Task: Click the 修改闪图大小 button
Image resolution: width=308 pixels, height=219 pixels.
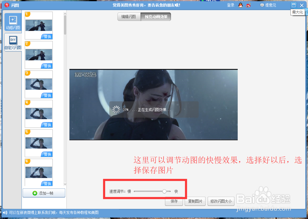Action: [x=221, y=201]
